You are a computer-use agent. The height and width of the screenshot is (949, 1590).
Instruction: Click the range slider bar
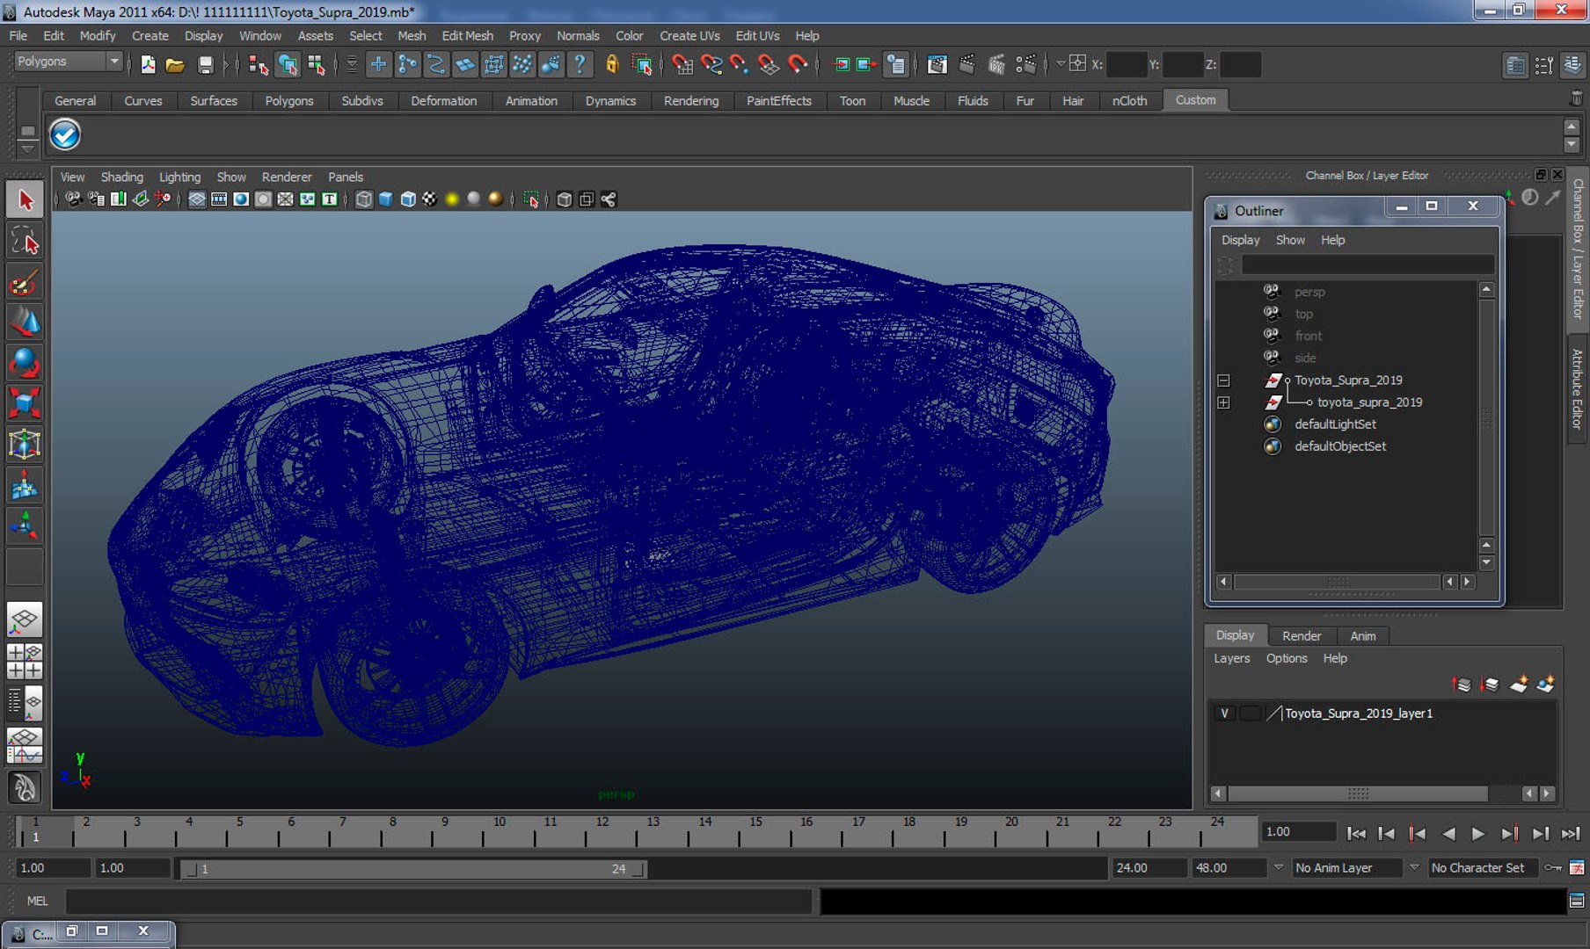coord(412,869)
